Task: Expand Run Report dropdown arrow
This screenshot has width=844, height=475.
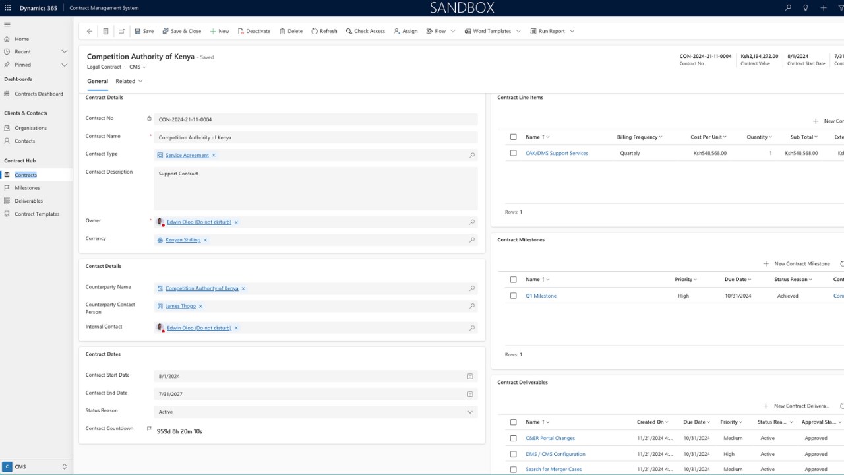Action: pyautogui.click(x=572, y=31)
